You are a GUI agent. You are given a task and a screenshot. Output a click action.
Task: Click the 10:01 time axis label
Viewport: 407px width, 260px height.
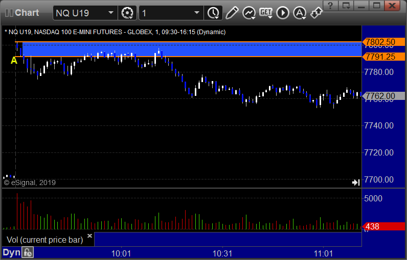[121, 253]
